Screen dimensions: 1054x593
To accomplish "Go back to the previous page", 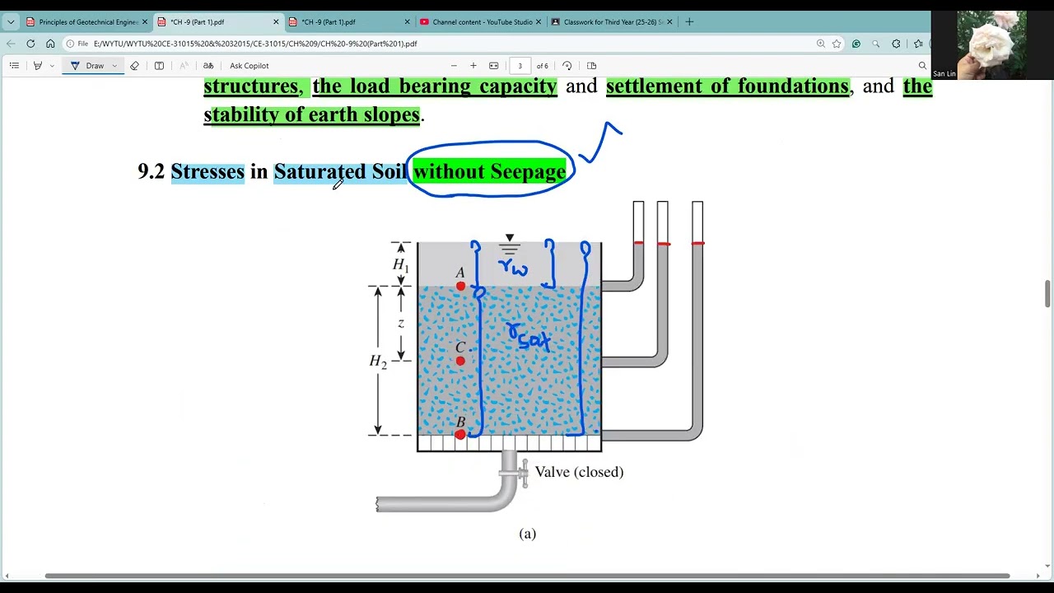I will tap(11, 44).
